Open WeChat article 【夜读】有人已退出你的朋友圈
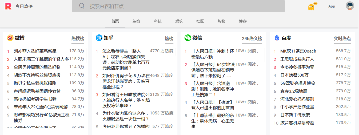Screen dimensions: 359x135 (x=213, y=105)
